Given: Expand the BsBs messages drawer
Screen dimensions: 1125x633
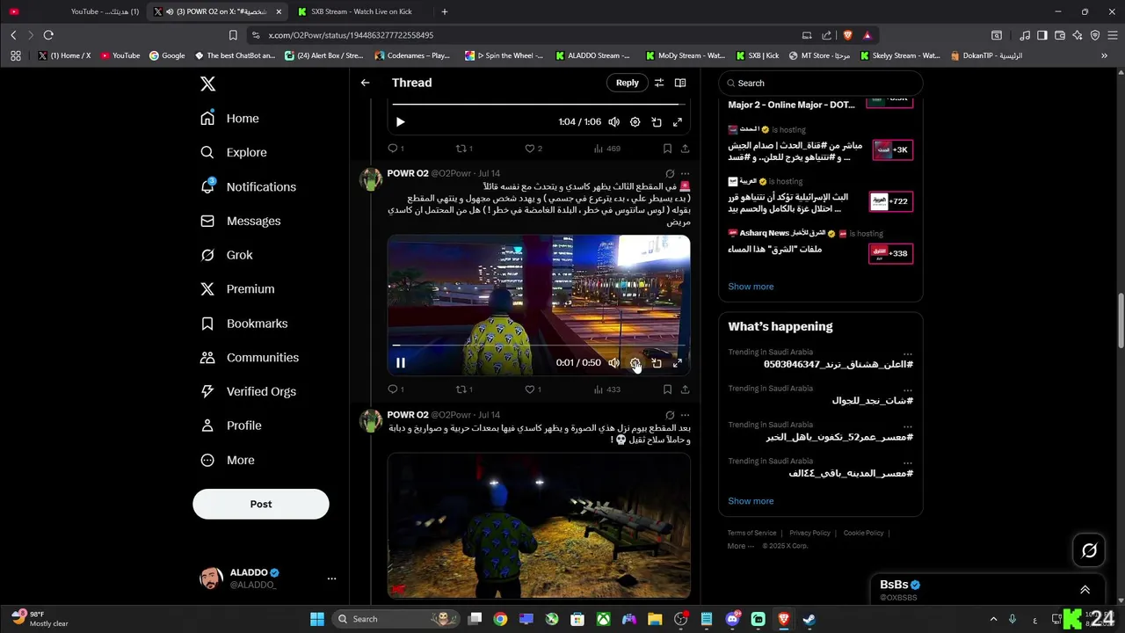Looking at the screenshot, I should point(1085,590).
